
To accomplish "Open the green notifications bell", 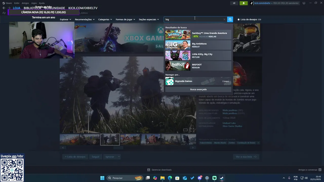I will pyautogui.click(x=244, y=3).
